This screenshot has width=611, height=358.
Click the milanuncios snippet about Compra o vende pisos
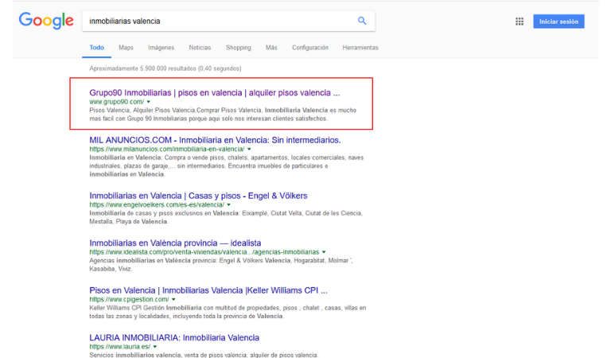[227, 166]
